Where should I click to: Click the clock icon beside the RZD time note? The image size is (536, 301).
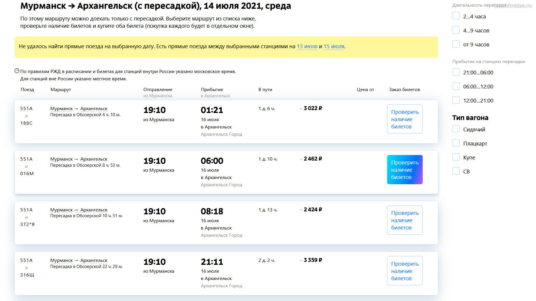[x=17, y=71]
